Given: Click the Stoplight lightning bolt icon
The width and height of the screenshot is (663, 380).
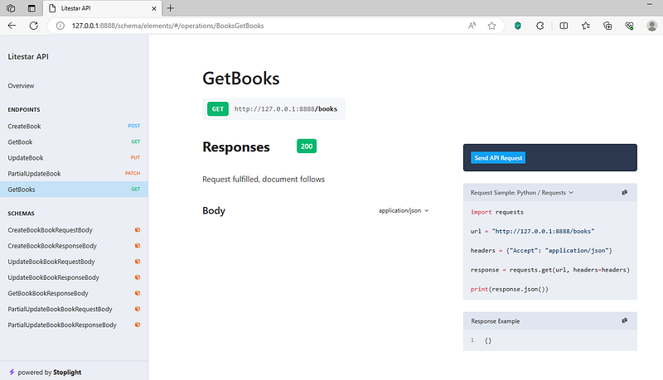Looking at the screenshot, I should click(x=12, y=372).
